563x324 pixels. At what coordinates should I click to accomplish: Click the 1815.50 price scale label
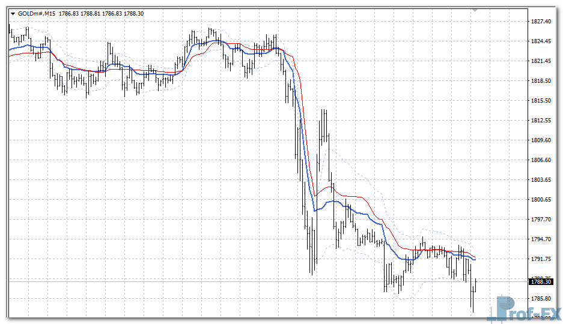541,101
